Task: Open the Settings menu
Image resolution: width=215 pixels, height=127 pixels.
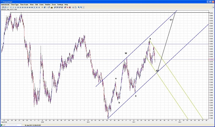Action: coord(60,4)
